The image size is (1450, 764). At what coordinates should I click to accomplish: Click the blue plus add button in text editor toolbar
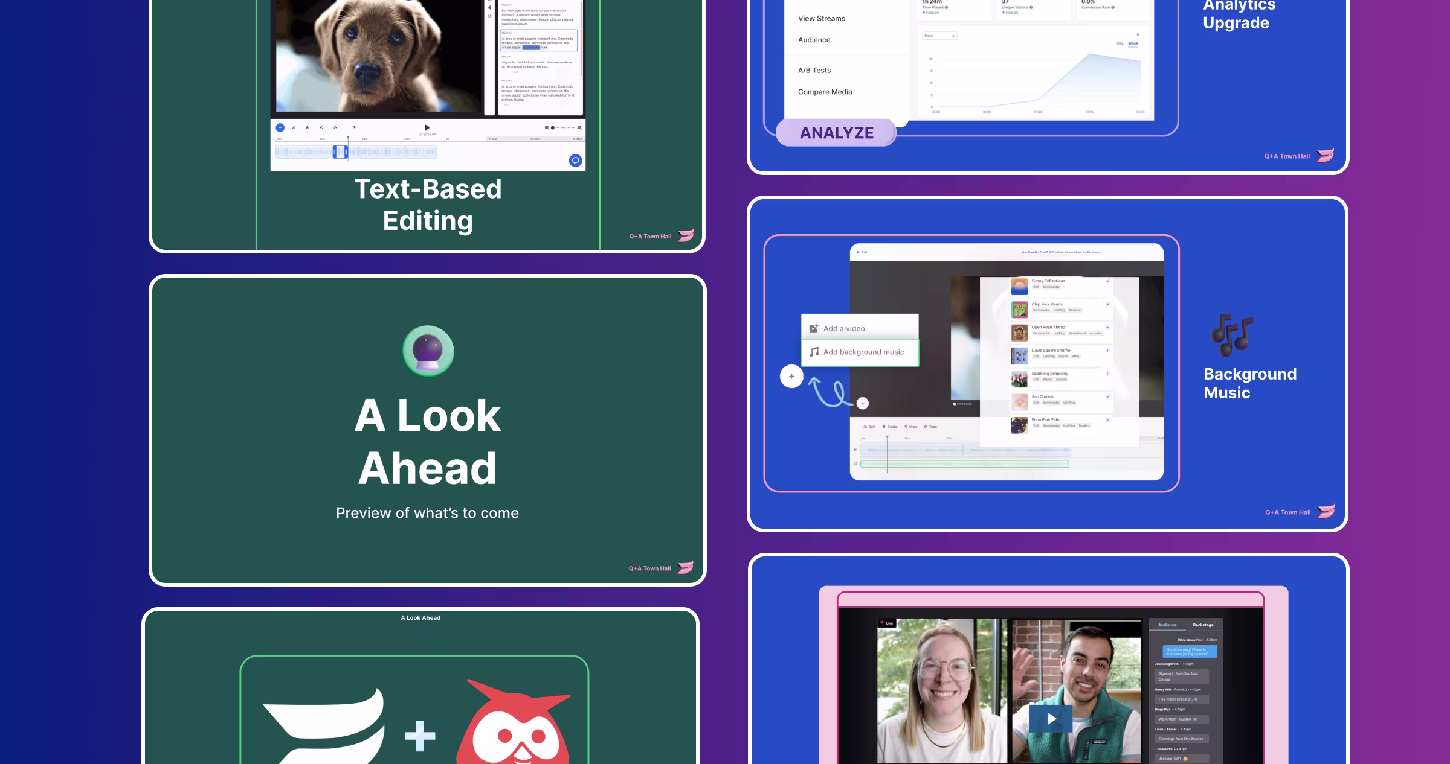(280, 127)
